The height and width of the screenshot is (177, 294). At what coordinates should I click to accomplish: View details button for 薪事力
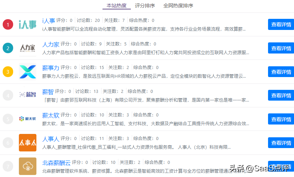[281, 72]
